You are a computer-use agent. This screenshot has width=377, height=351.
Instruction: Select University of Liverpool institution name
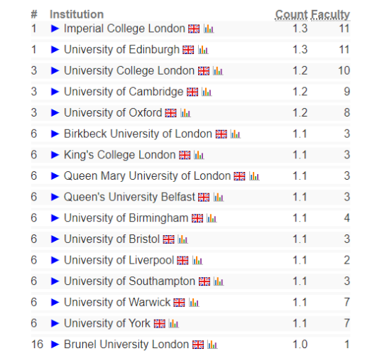[x=119, y=260]
